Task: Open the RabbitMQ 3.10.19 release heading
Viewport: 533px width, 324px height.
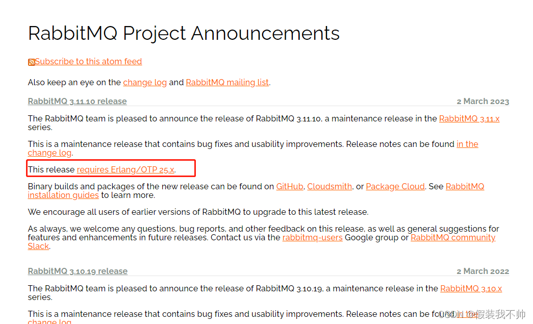Action: click(x=78, y=271)
